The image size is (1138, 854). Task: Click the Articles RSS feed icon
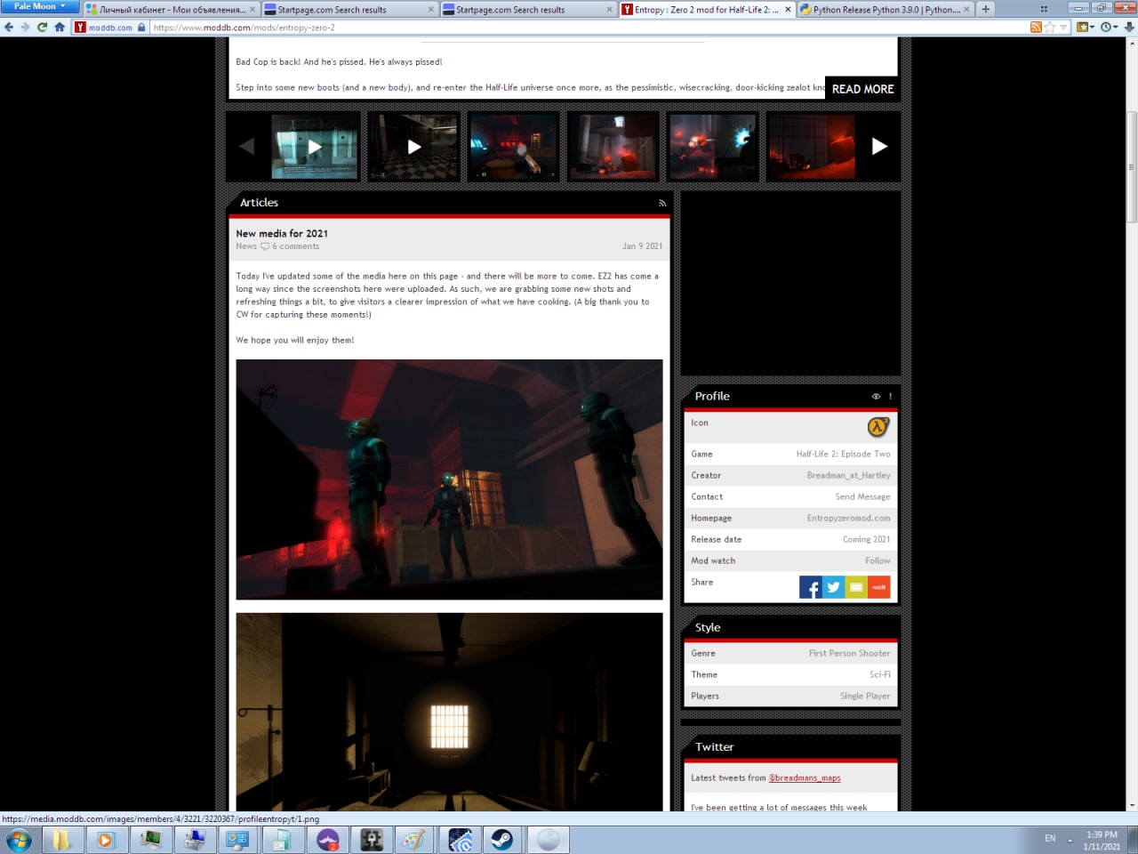point(662,203)
